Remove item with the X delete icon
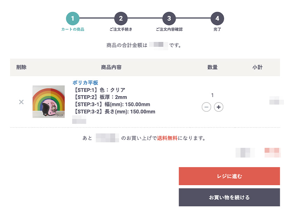 coord(21,102)
